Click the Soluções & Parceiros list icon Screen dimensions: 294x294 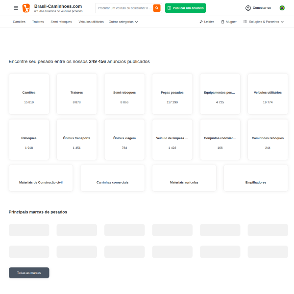pyautogui.click(x=245, y=22)
